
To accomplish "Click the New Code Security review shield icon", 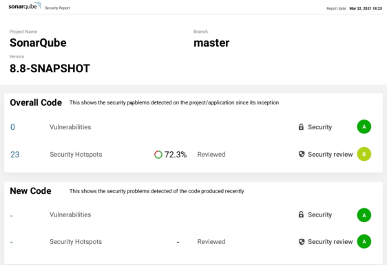I will pyautogui.click(x=302, y=242).
